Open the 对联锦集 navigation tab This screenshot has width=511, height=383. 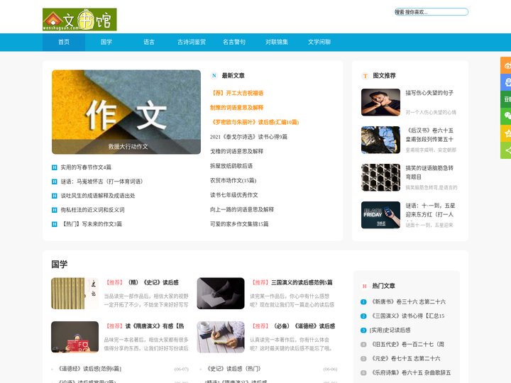[x=277, y=42]
